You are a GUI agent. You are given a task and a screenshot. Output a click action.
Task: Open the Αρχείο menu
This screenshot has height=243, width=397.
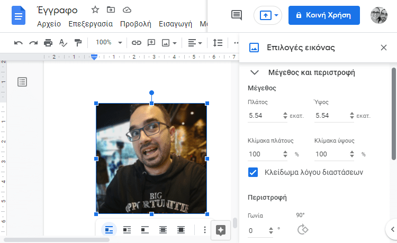(49, 24)
